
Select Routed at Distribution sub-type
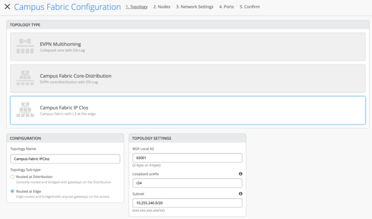point(13,177)
